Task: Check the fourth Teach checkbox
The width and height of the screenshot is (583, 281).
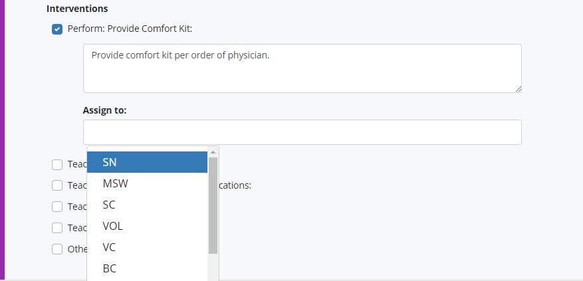Action: [57, 228]
